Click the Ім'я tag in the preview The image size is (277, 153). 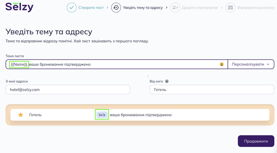point(102,115)
